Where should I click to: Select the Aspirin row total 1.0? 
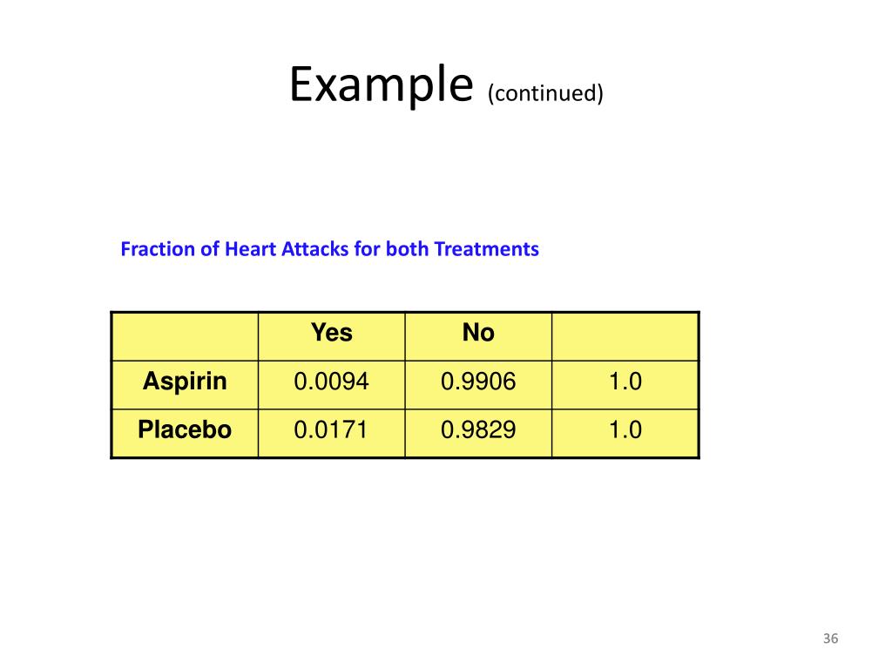click(625, 382)
